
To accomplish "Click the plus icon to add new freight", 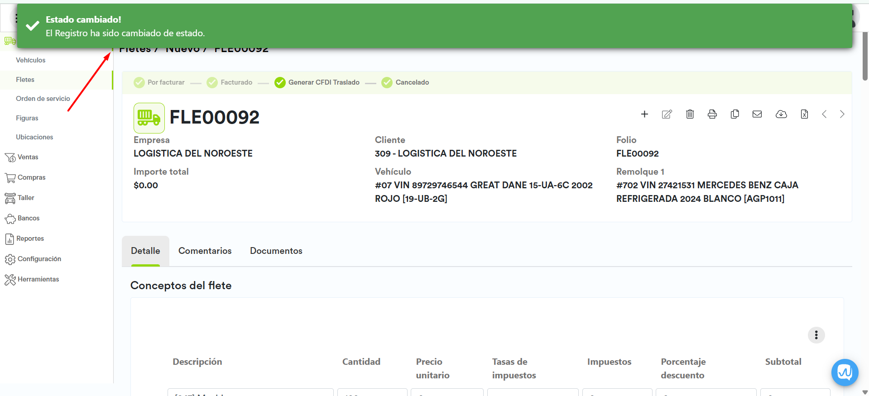I will click(644, 114).
